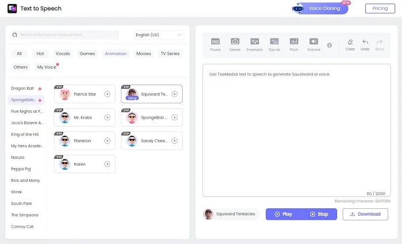Click the Text to Speech app logo
The image size is (402, 244).
12,9
